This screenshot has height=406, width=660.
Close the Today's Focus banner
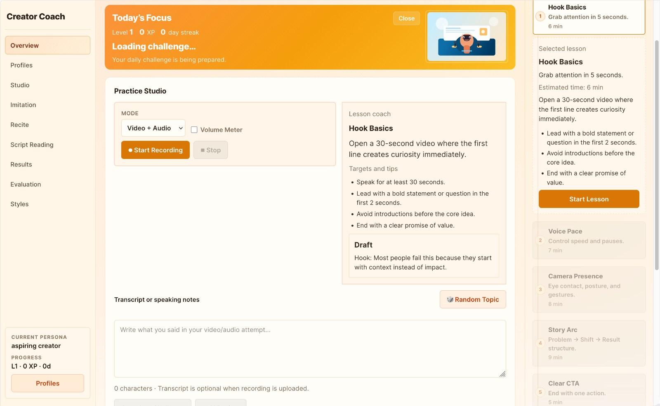406,19
